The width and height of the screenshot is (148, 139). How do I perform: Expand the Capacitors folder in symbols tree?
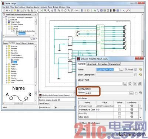click(7, 53)
